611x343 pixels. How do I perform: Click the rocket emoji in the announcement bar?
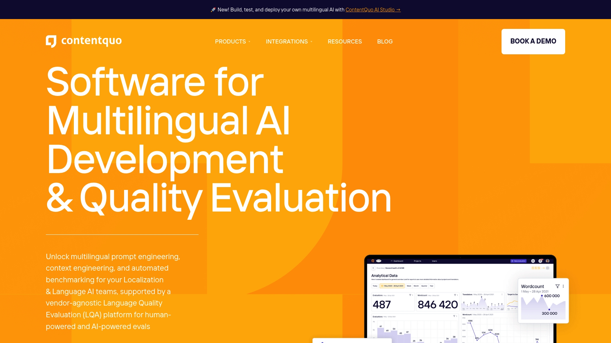[213, 10]
